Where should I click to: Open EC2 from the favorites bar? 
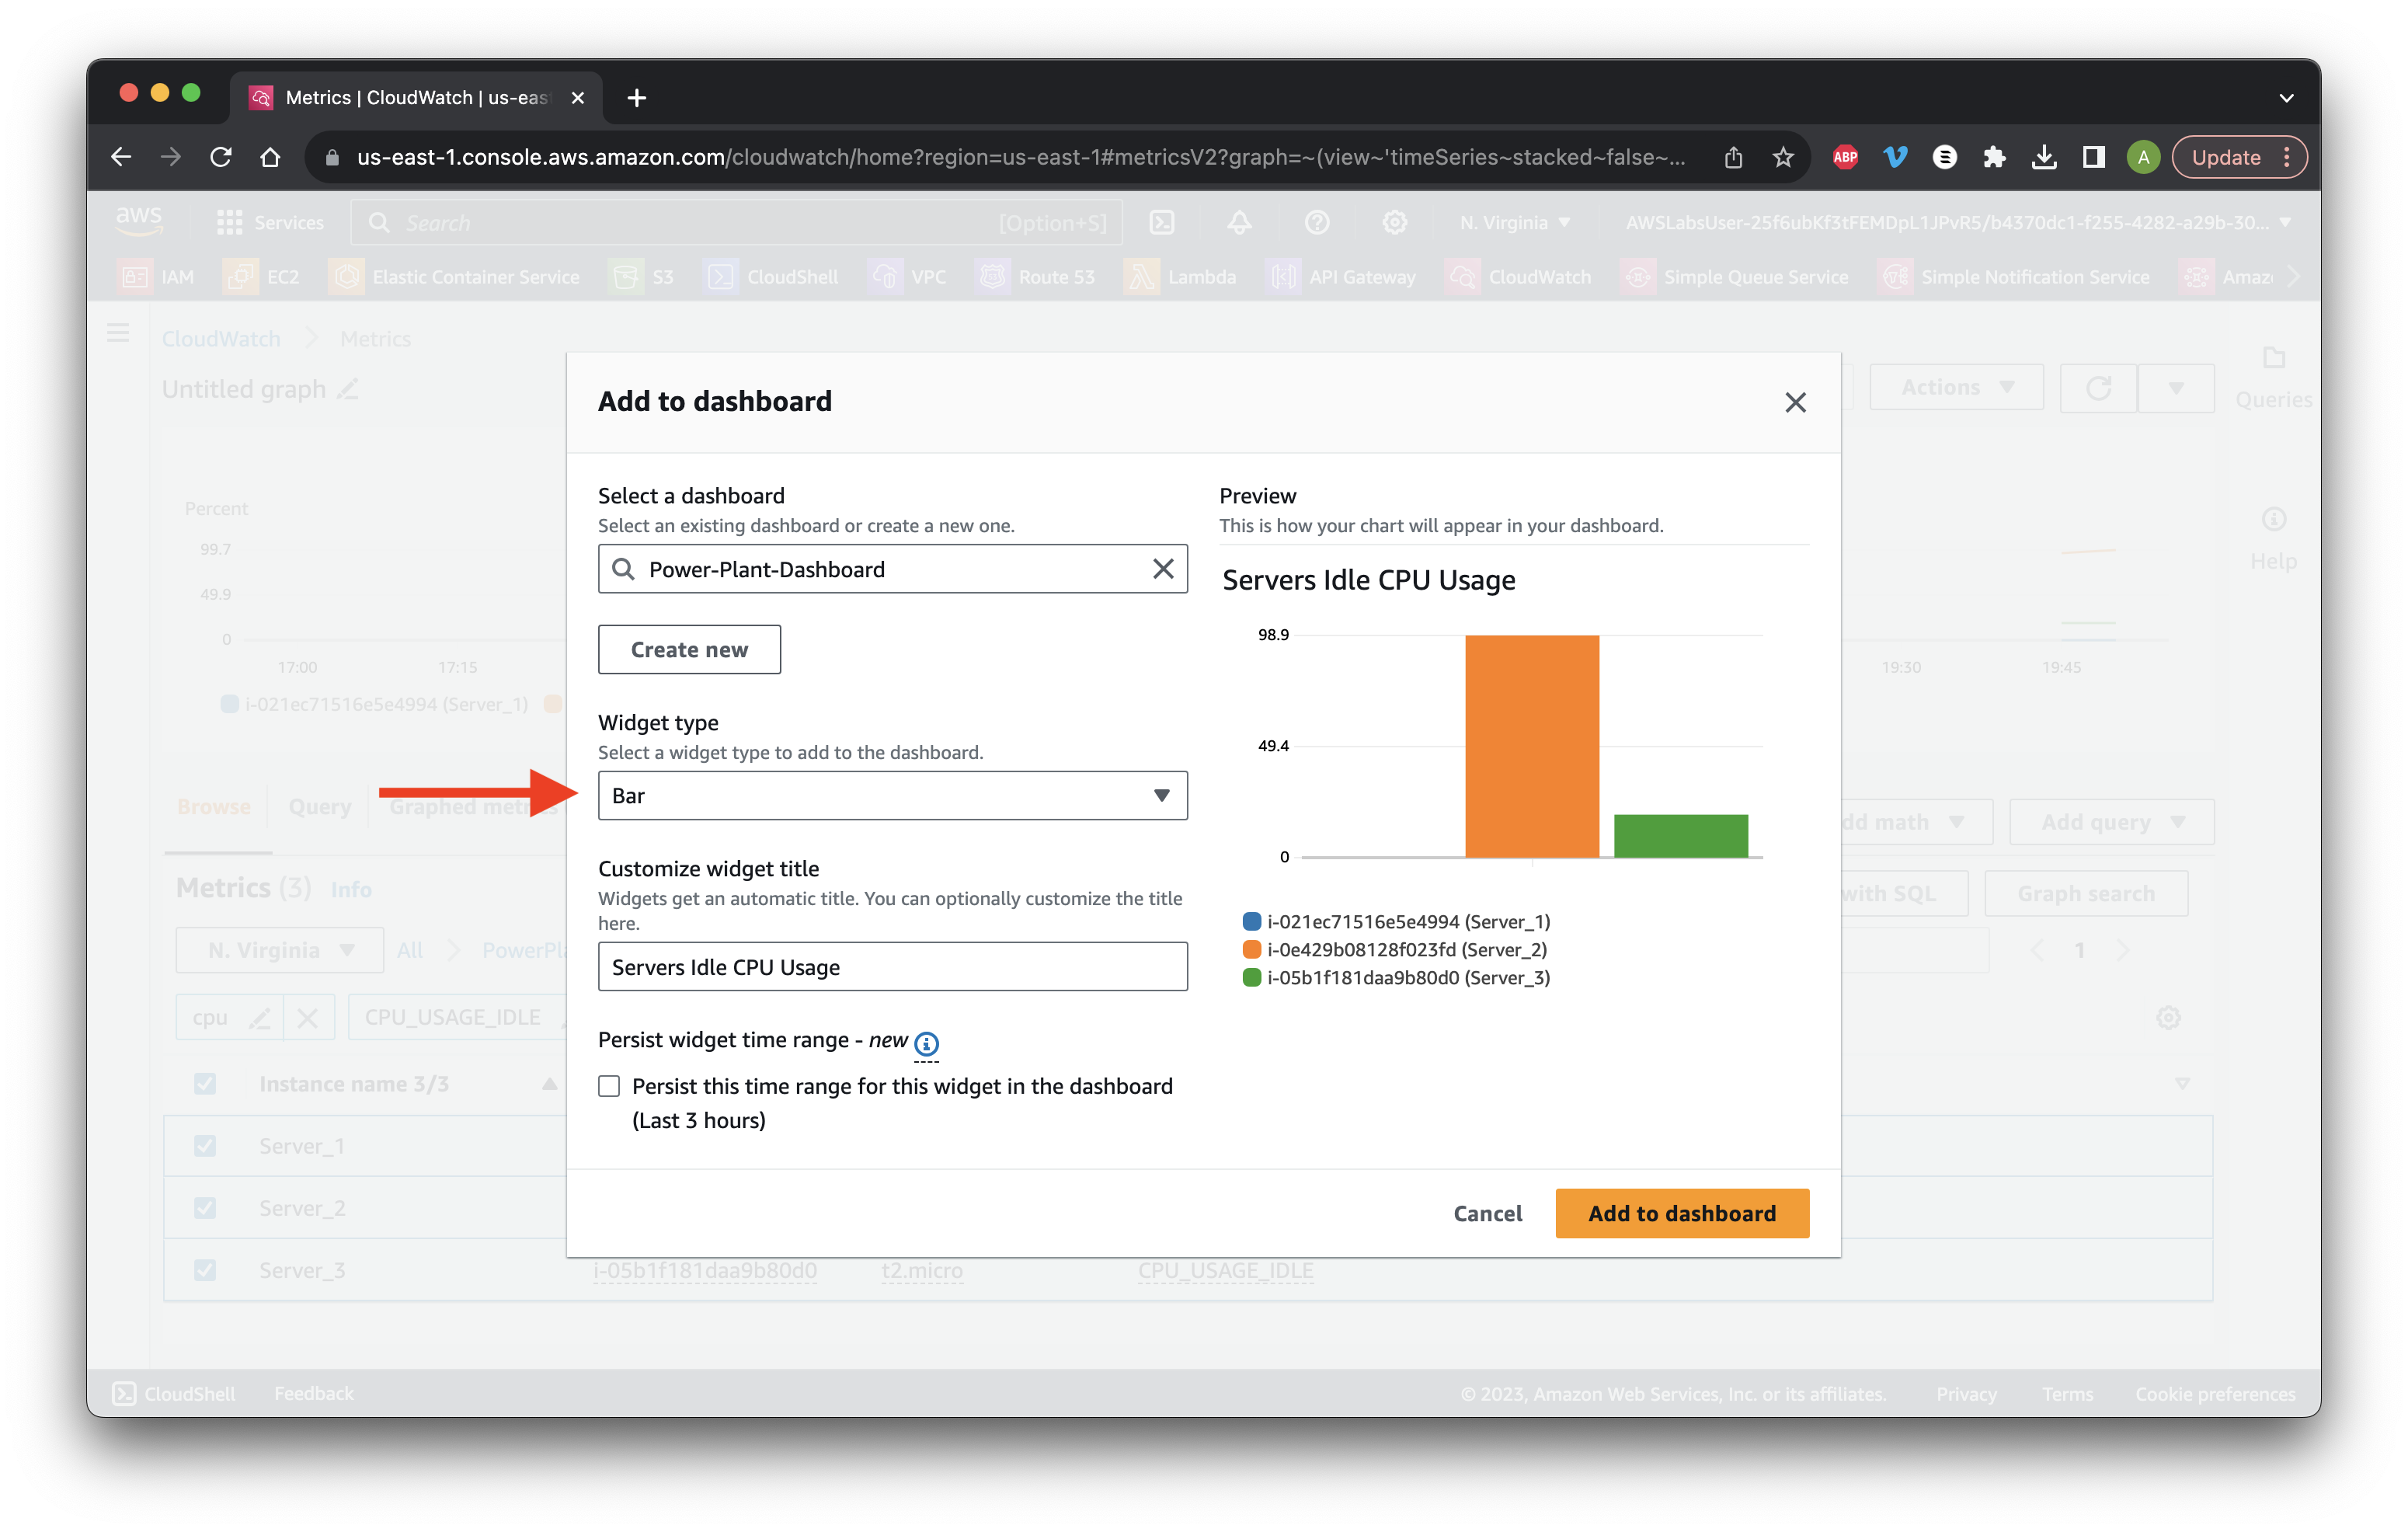click(262, 277)
